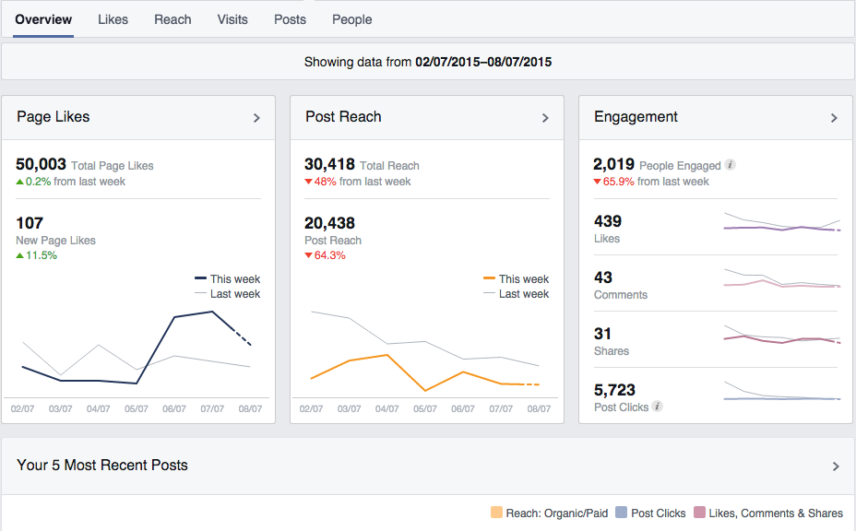Open the Visits tab
Viewport: 856px width, 531px height.
(232, 19)
